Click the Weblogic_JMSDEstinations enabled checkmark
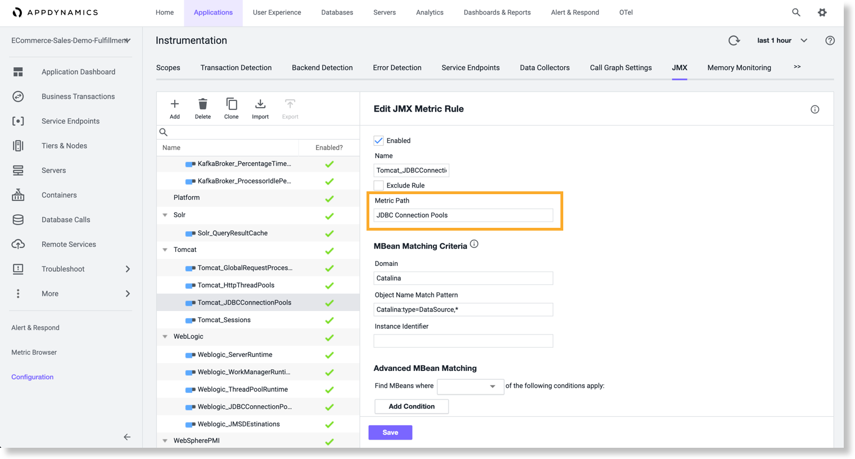This screenshot has width=855, height=459. click(x=329, y=425)
